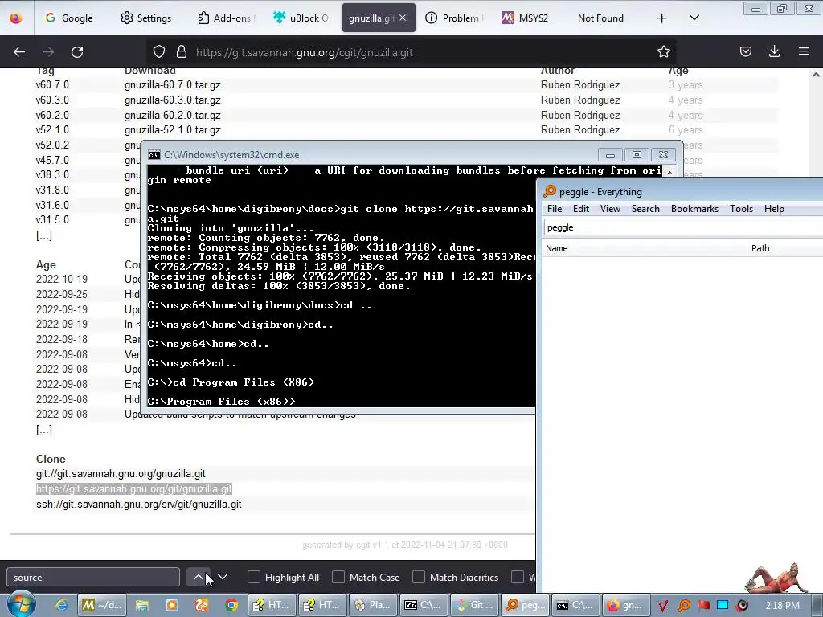
Task: Switch to the Not Found tab
Action: [600, 18]
